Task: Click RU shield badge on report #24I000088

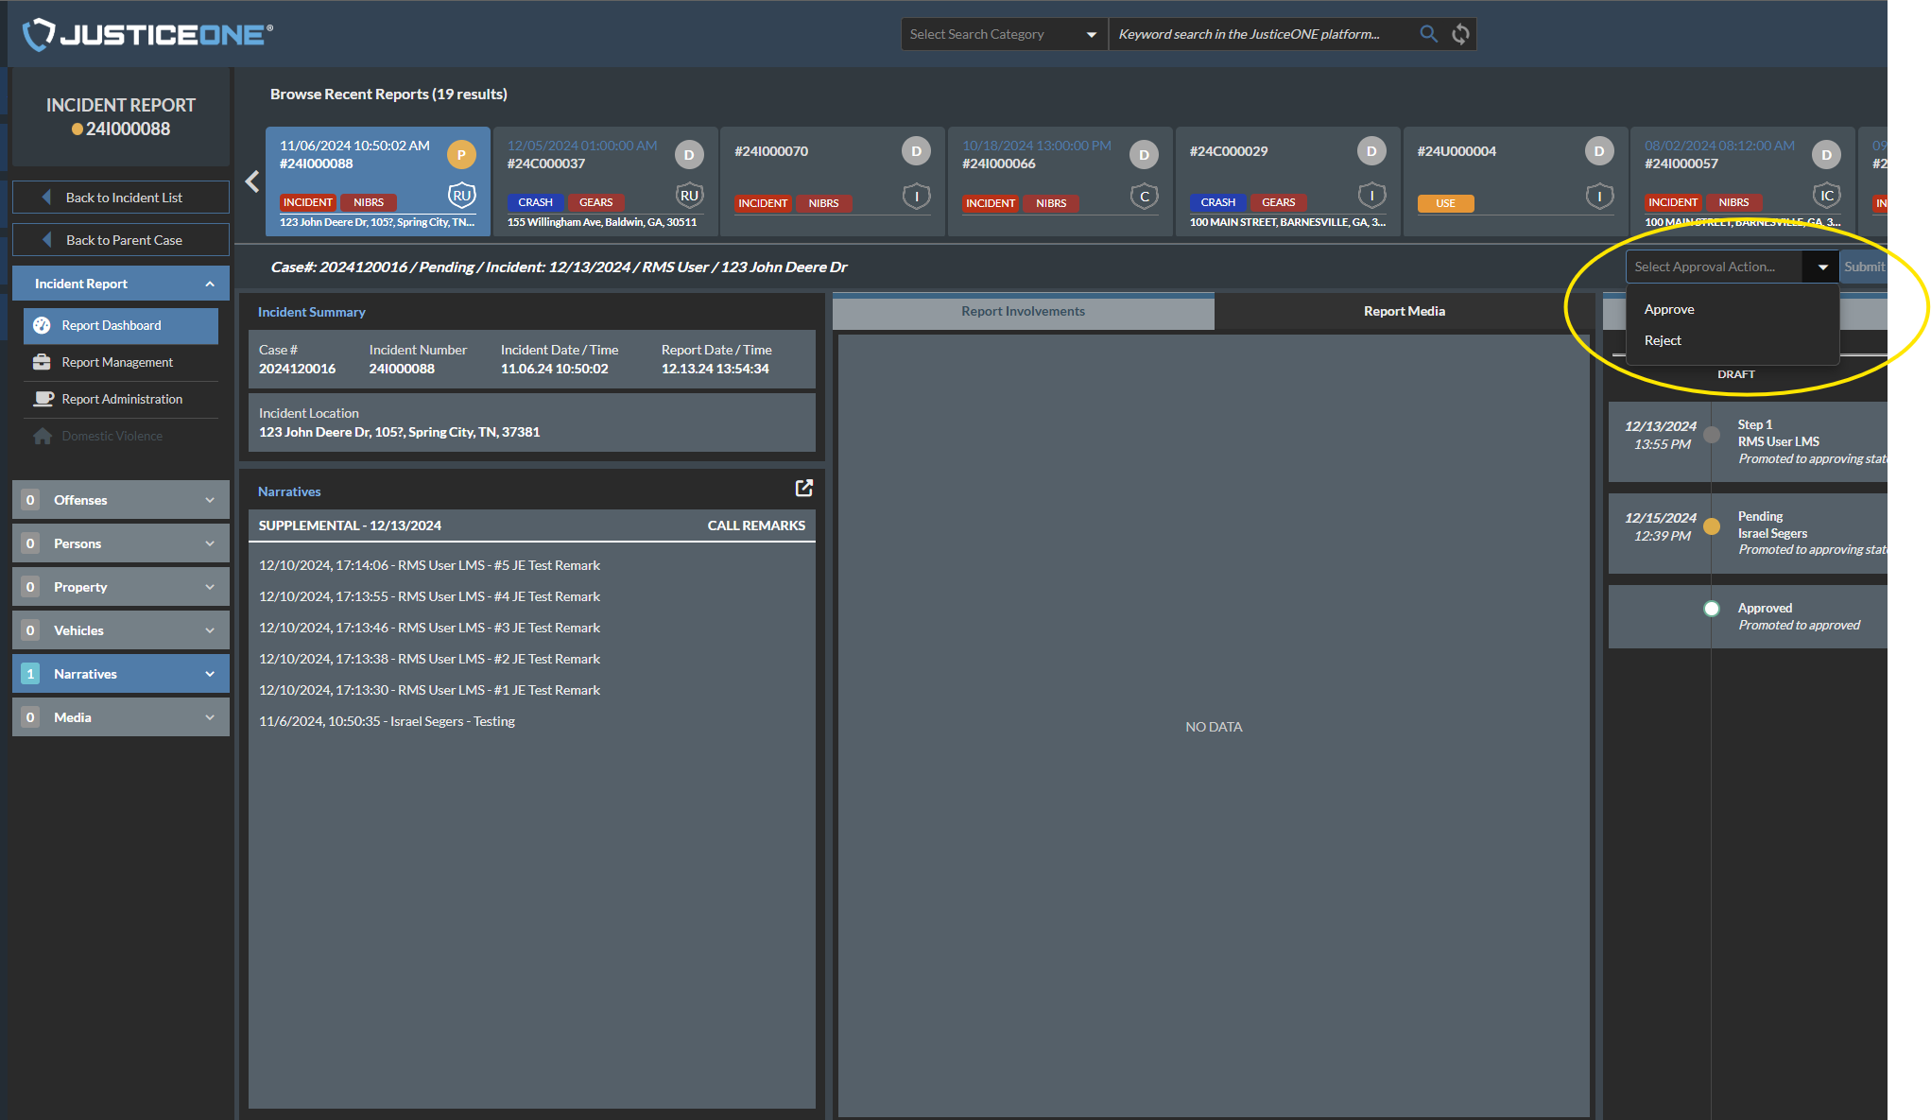Action: tap(461, 196)
